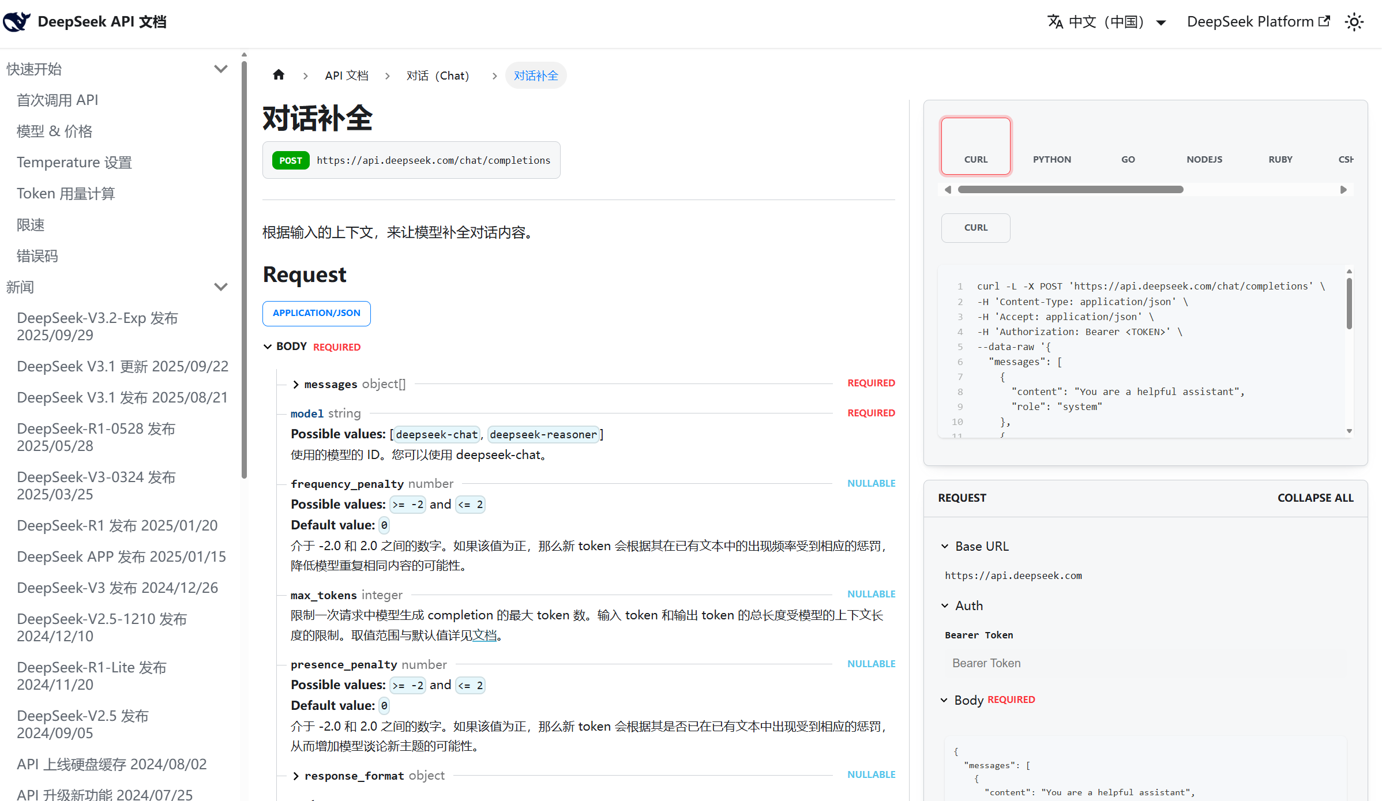Collapse the 新闻 sidebar section

click(x=220, y=287)
